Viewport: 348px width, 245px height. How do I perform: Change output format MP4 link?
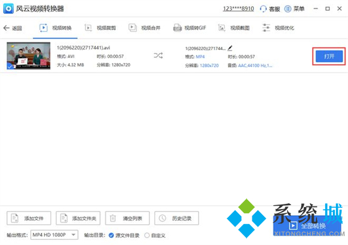pos(200,56)
